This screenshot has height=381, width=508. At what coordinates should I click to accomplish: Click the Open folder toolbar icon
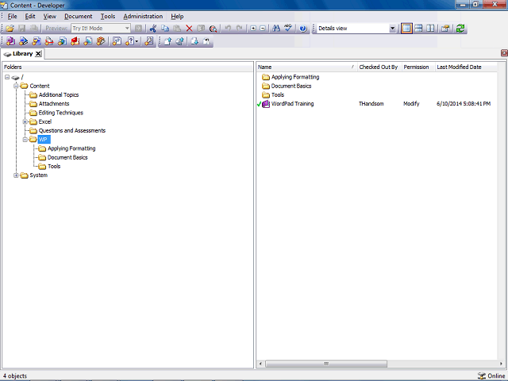10,29
